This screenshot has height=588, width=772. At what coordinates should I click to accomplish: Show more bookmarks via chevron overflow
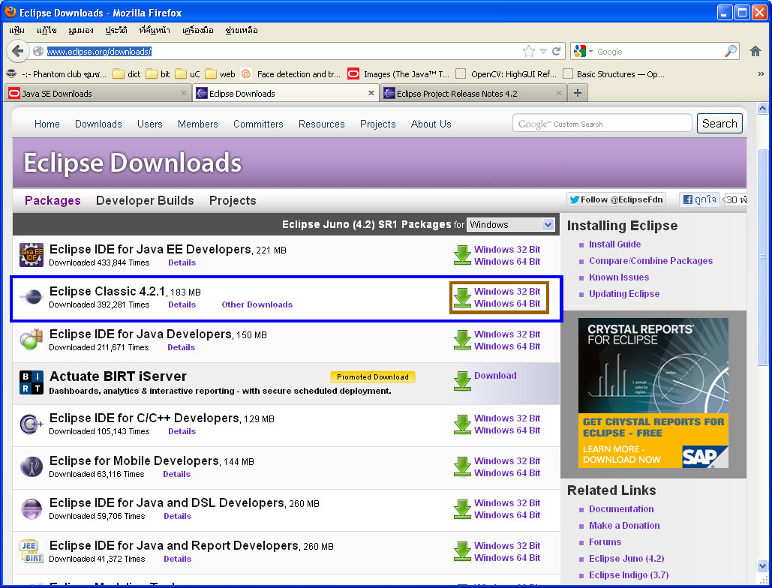tap(761, 73)
